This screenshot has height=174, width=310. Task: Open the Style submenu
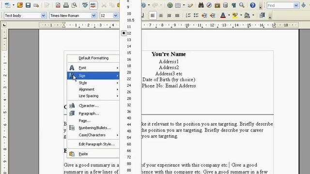pyautogui.click(x=93, y=83)
